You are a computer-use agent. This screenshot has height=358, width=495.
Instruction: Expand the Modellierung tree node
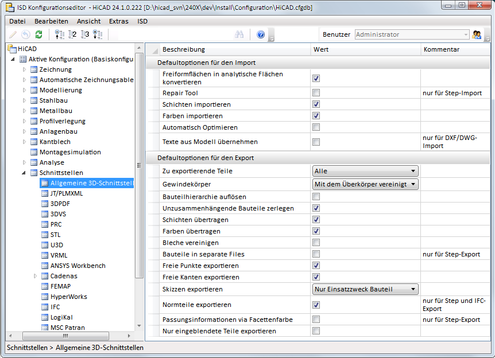click(24, 90)
